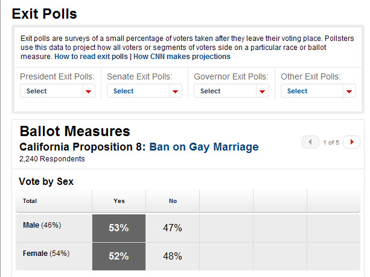Open 'How to read exit polls' link
Image resolution: width=370 pixels, height=277 pixels.
point(91,57)
